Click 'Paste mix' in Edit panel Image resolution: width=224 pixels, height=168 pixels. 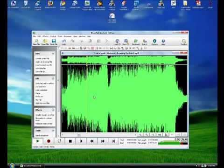pyautogui.click(x=39, y=97)
